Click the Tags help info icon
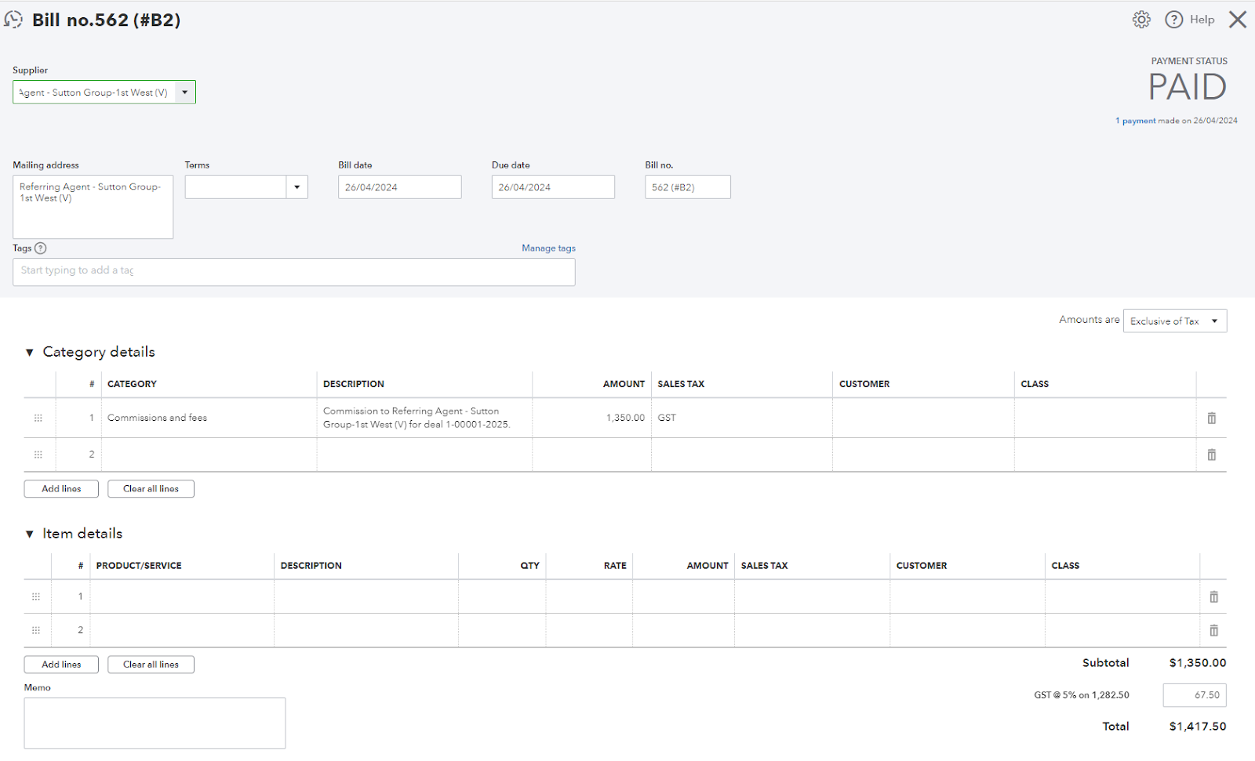This screenshot has width=1255, height=761. pyautogui.click(x=41, y=248)
